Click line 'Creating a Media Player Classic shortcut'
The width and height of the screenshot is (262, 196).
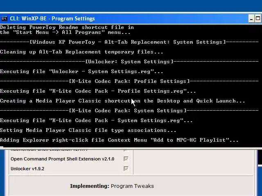point(122,101)
